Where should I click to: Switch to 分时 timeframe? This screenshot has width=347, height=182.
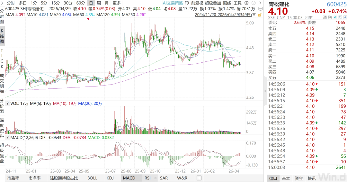[x=11, y=3]
